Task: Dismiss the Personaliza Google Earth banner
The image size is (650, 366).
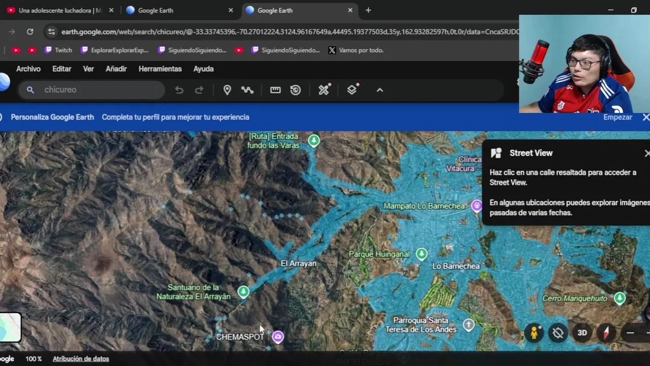Action: 646,117
